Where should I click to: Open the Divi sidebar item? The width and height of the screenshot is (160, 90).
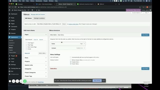12,71
